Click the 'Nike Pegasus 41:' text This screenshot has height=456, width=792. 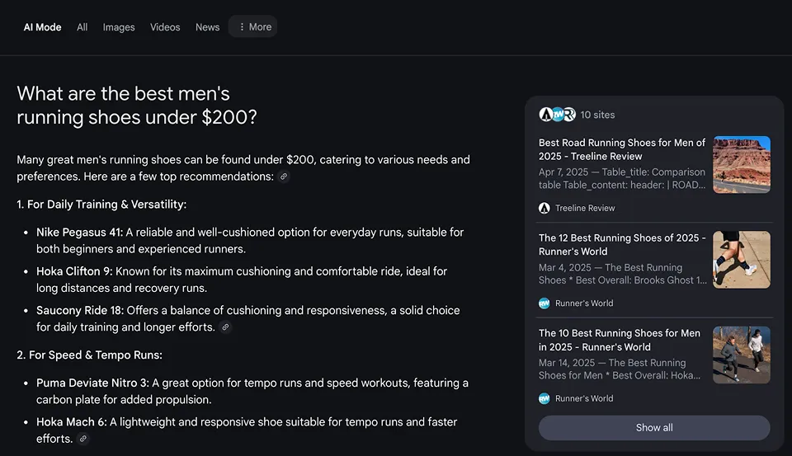coord(79,233)
